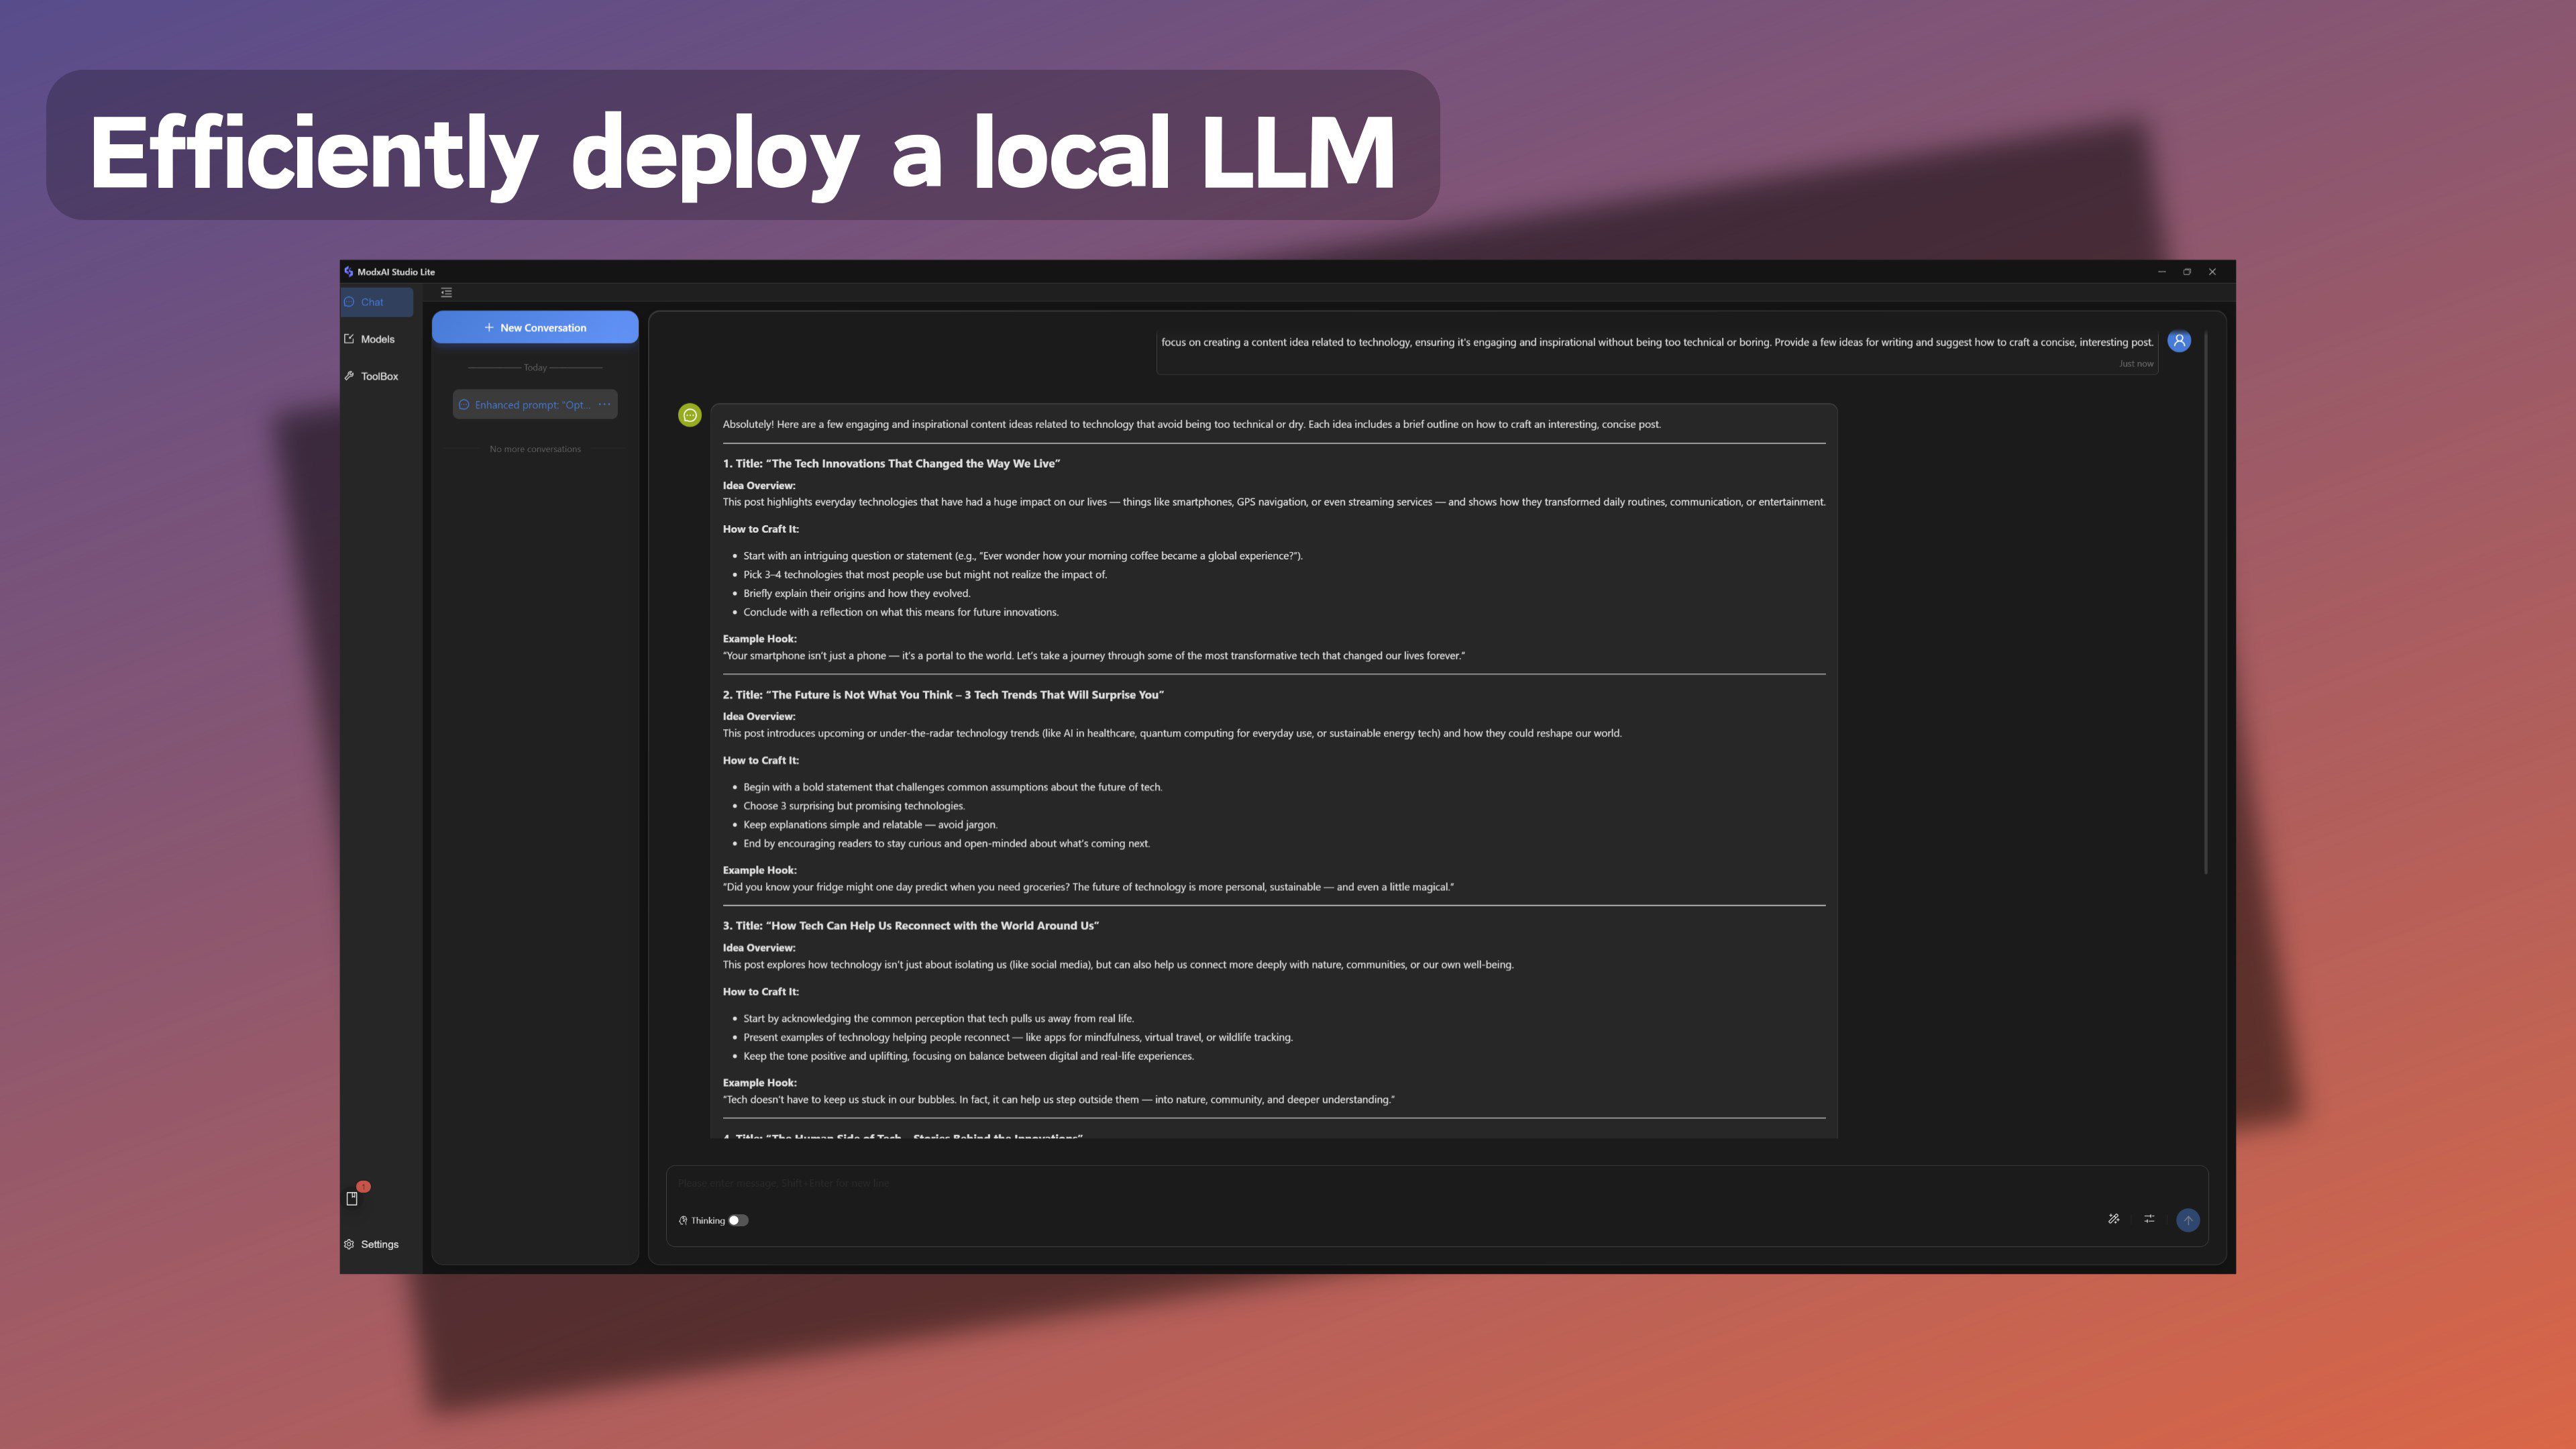Start a New Conversation
The height and width of the screenshot is (1449, 2576).
point(534,327)
